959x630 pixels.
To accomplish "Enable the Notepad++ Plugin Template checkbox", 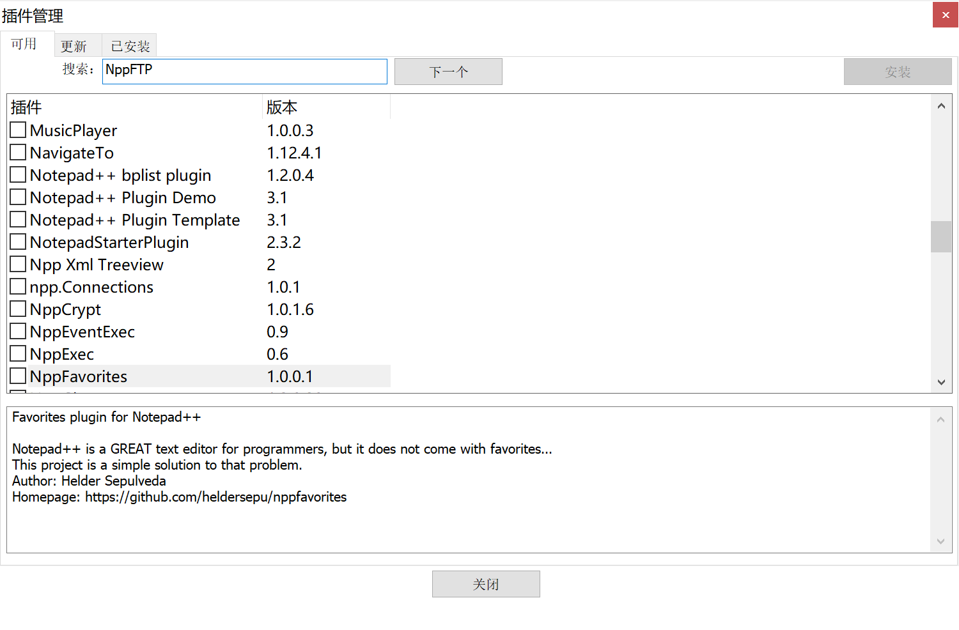I will pos(18,220).
